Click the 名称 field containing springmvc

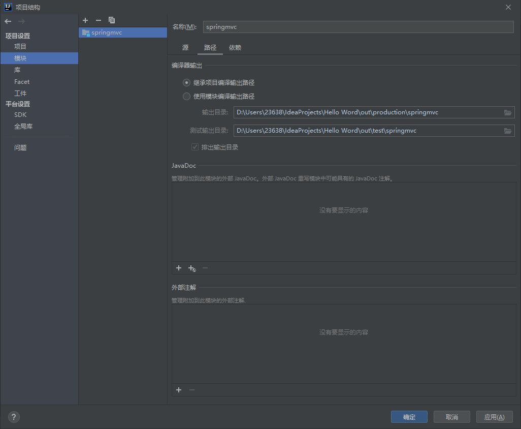358,27
